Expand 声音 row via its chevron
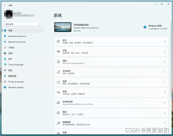Viewport: 173px width, 136px height. (165, 52)
